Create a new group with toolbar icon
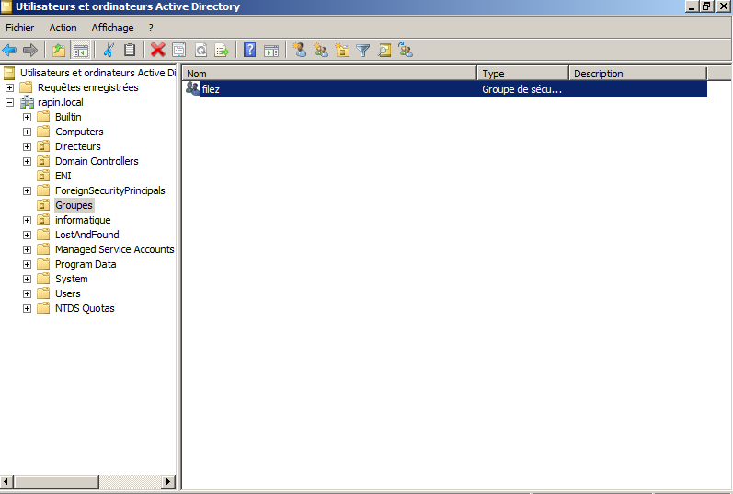733x494 pixels. pyautogui.click(x=321, y=50)
